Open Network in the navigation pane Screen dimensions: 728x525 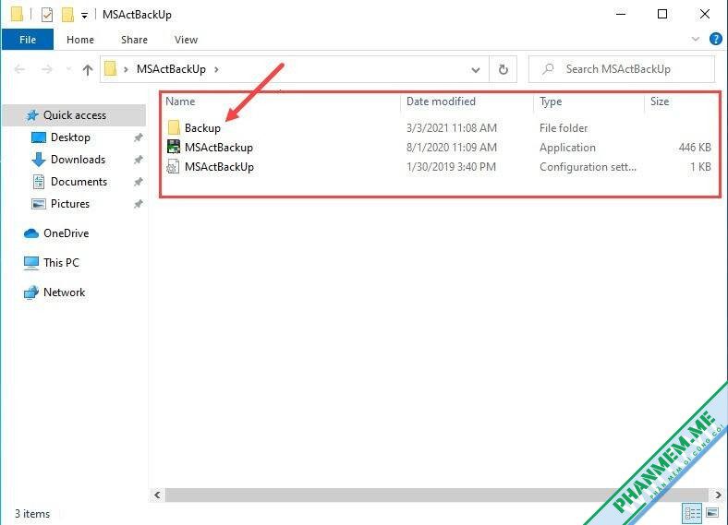(x=64, y=292)
